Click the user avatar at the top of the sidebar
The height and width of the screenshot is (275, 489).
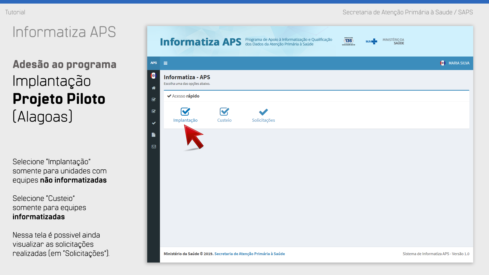(153, 76)
